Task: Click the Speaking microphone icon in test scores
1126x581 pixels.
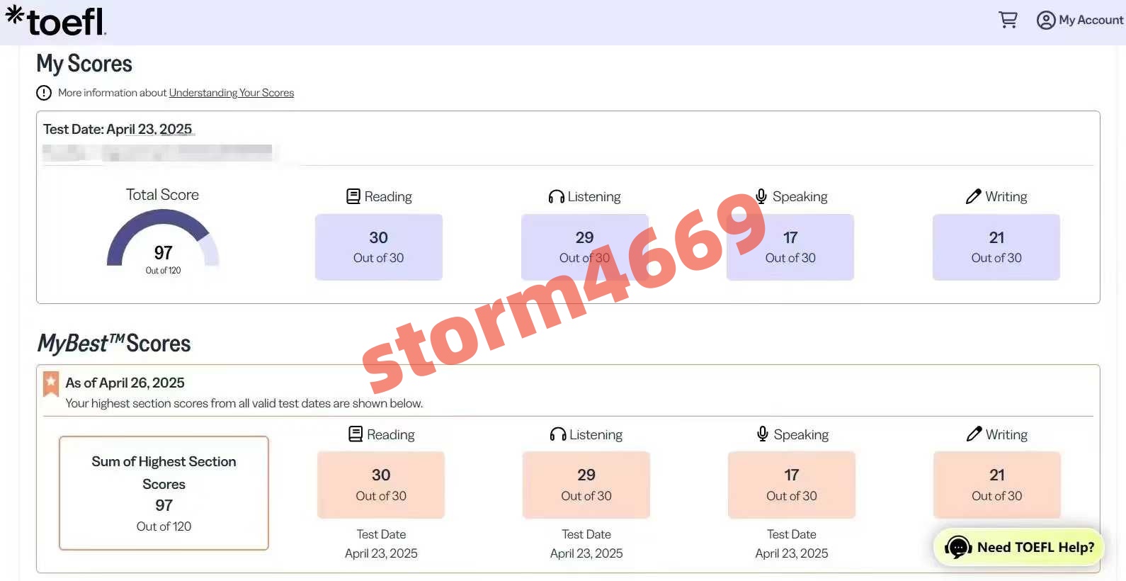Action: (x=761, y=196)
